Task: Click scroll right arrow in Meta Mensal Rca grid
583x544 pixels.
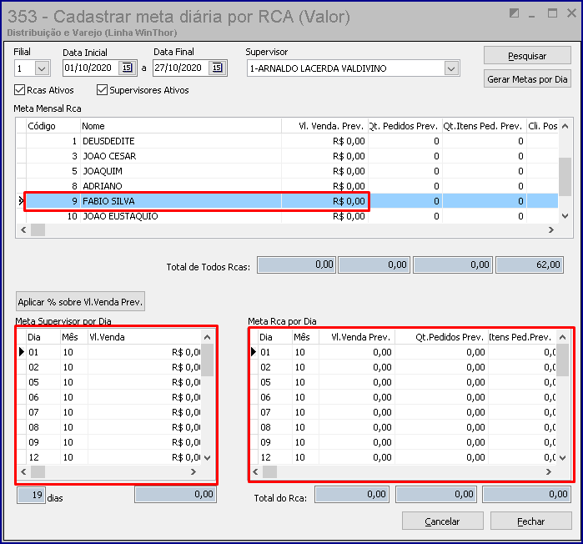Action: click(551, 229)
